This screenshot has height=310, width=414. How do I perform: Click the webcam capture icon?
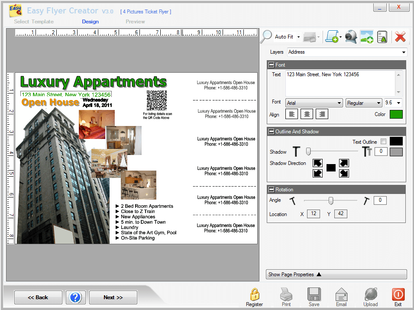tap(351, 36)
